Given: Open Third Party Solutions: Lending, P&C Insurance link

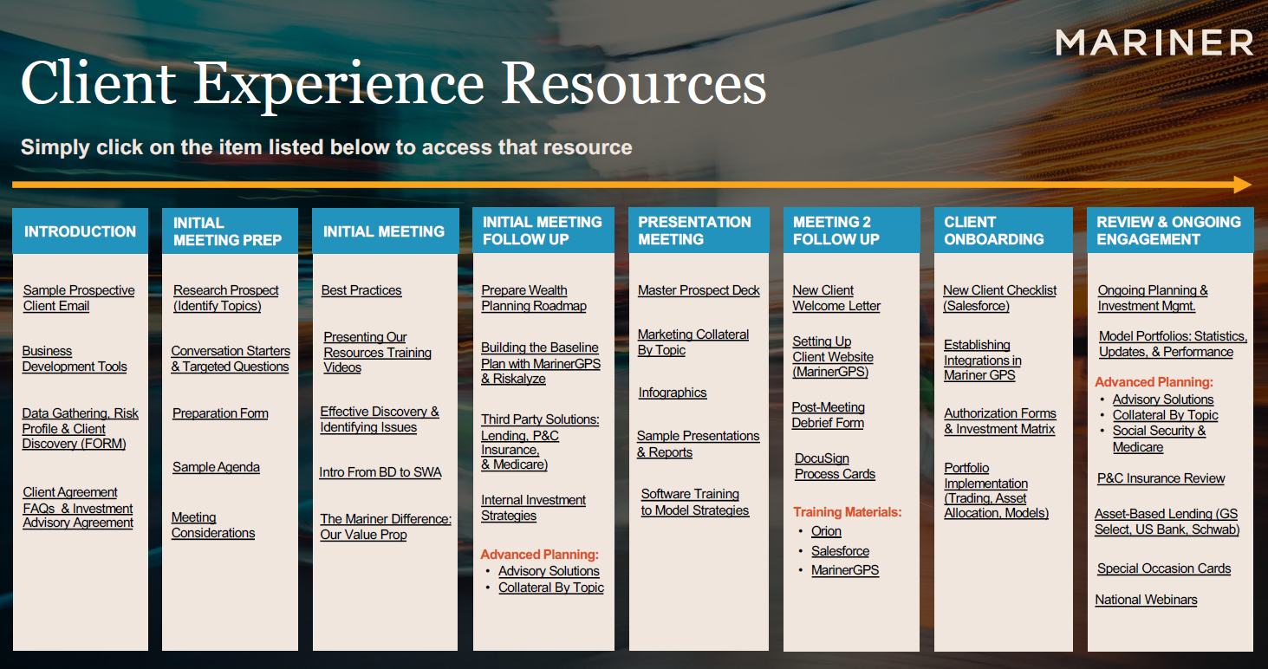Looking at the screenshot, I should pos(540,442).
